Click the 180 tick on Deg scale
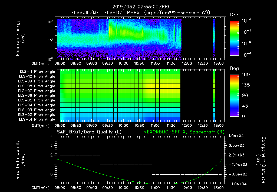The image size is (277, 192). pyautogui.click(x=246, y=75)
